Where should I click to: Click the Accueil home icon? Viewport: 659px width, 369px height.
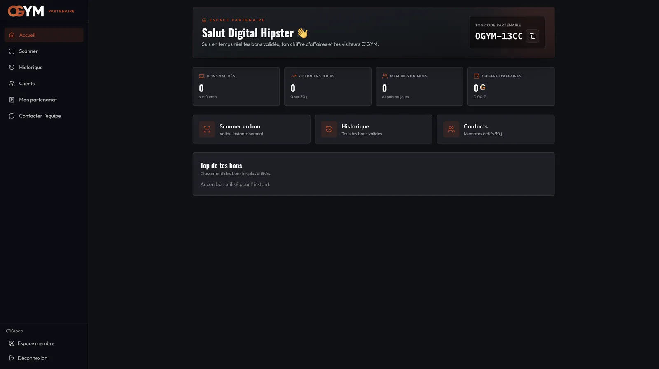[12, 35]
